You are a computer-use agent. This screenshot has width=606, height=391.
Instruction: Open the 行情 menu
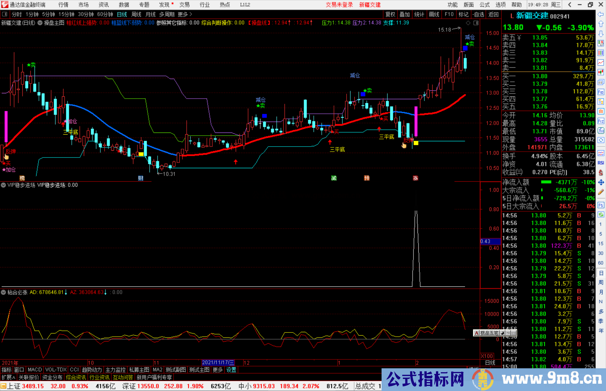[63, 5]
